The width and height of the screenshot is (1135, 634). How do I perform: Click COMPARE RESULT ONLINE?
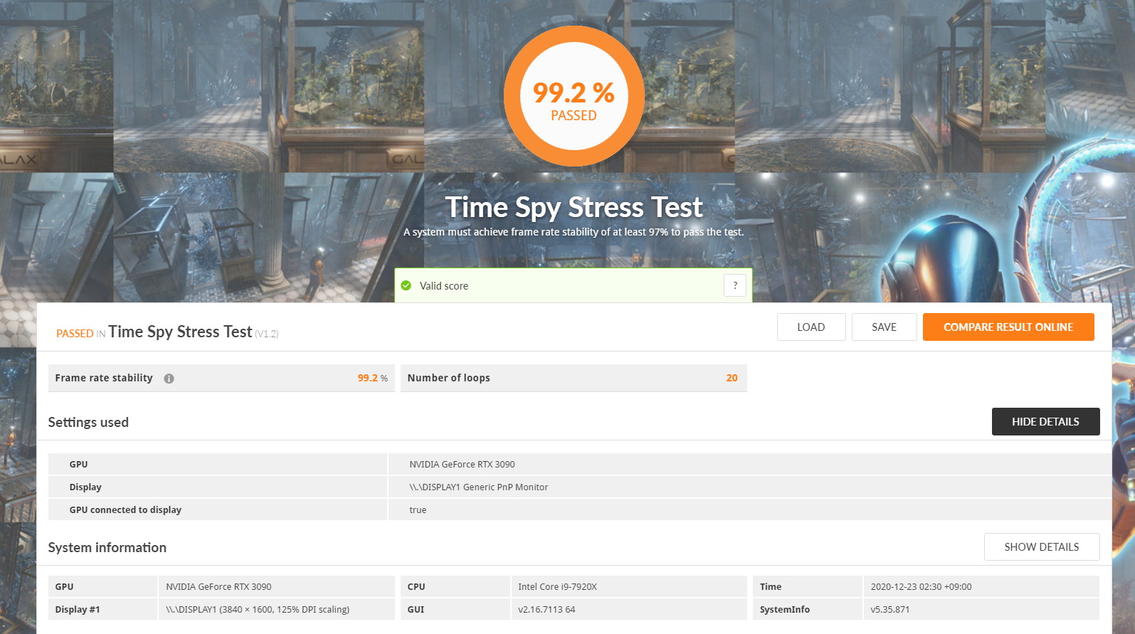[x=1008, y=327]
